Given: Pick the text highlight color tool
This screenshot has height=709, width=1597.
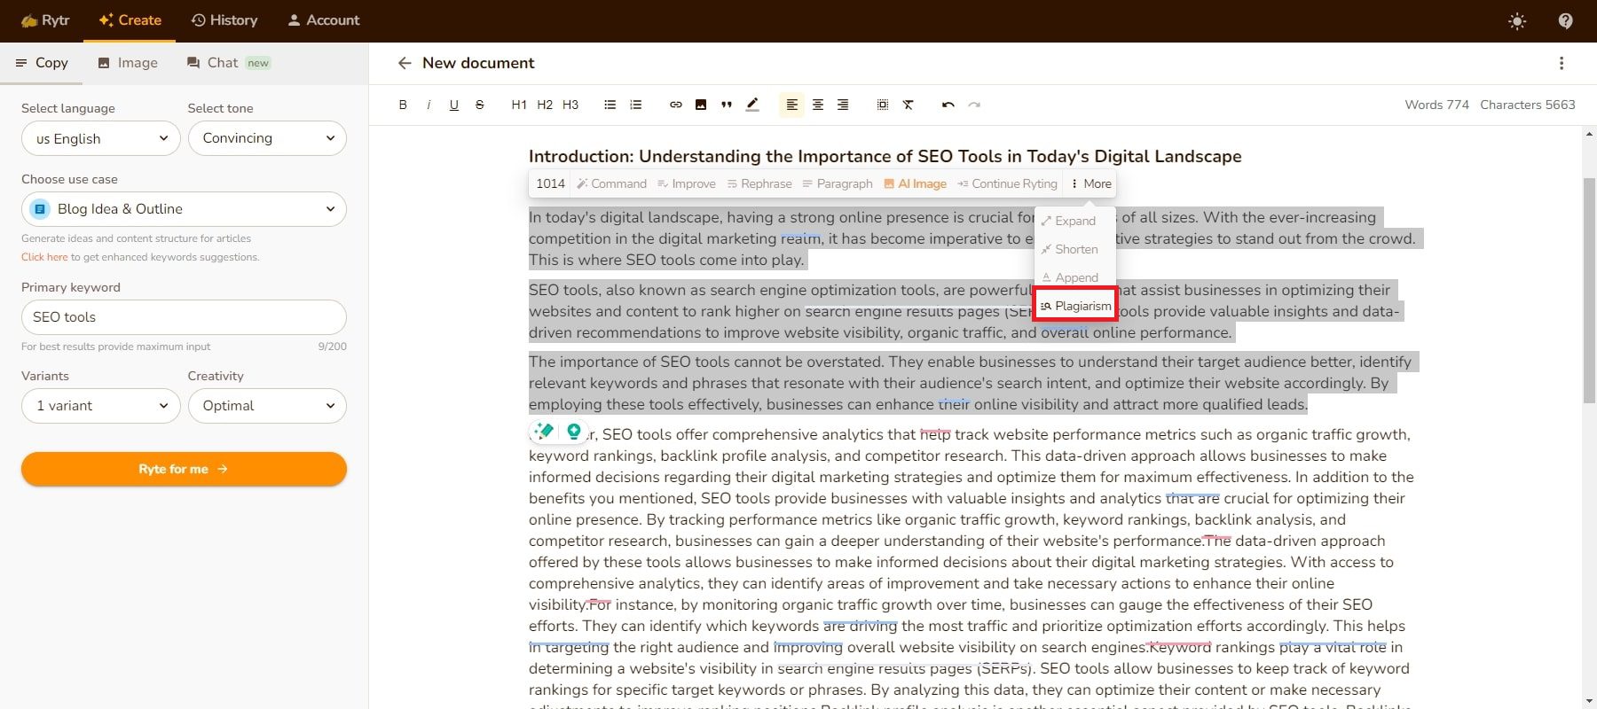Looking at the screenshot, I should tap(752, 105).
